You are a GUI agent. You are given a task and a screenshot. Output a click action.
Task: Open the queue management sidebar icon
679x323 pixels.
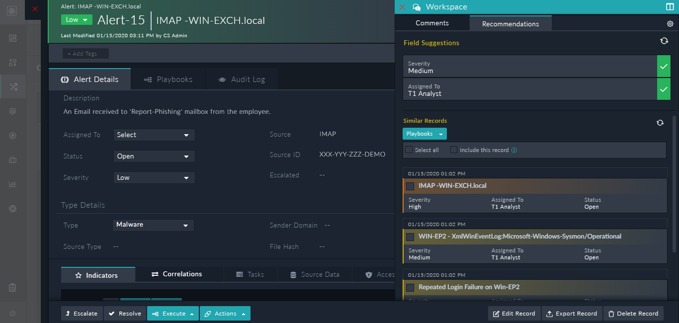13,63
